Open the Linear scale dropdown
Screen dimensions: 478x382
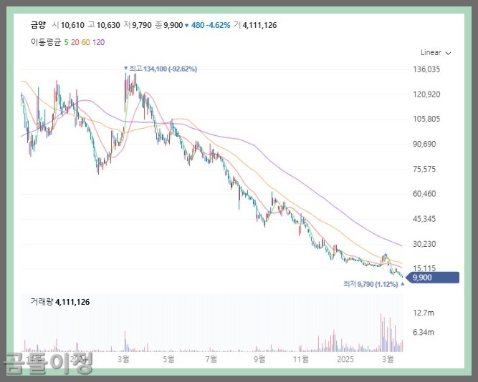tap(436, 53)
